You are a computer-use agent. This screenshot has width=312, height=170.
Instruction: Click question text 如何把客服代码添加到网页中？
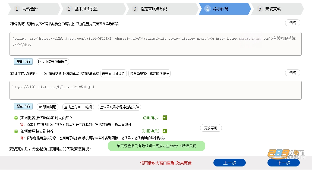46,118
